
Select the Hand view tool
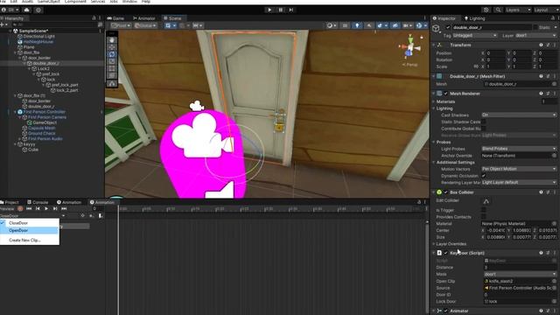tap(112, 40)
